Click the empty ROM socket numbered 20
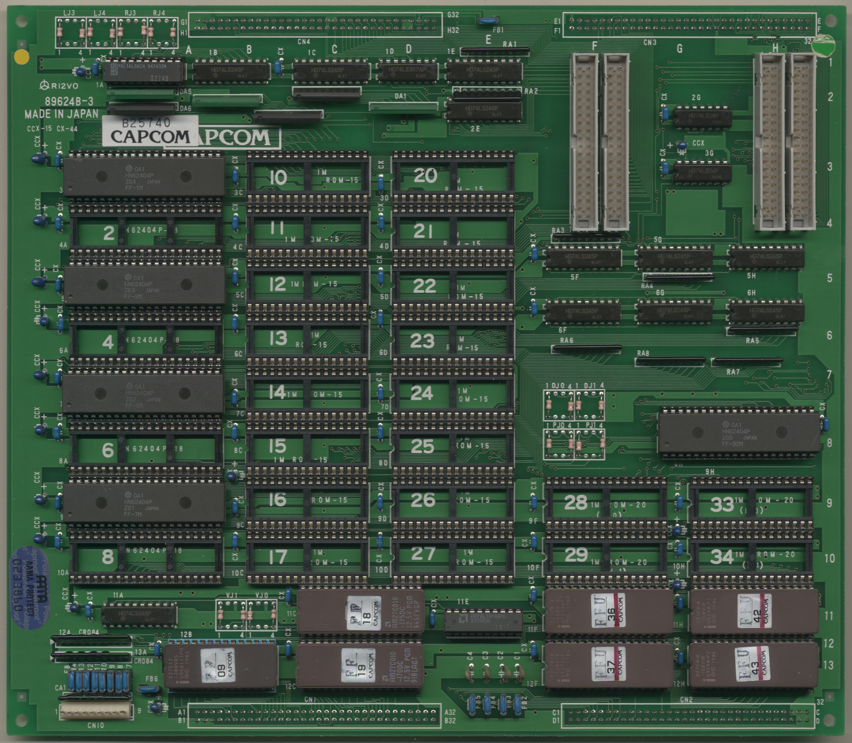 (x=454, y=177)
